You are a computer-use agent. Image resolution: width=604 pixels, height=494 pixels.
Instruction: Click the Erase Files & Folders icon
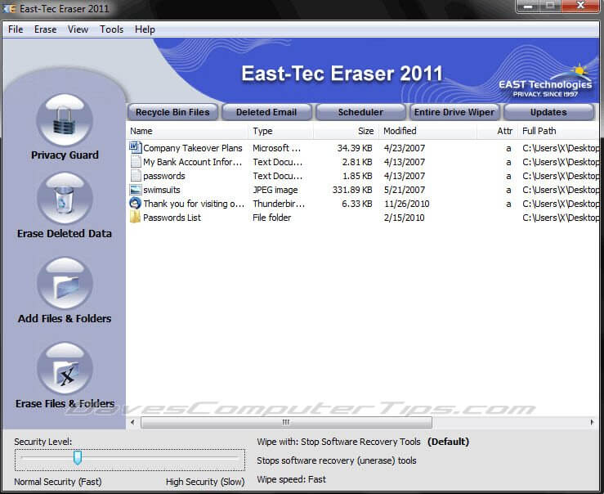pyautogui.click(x=65, y=369)
